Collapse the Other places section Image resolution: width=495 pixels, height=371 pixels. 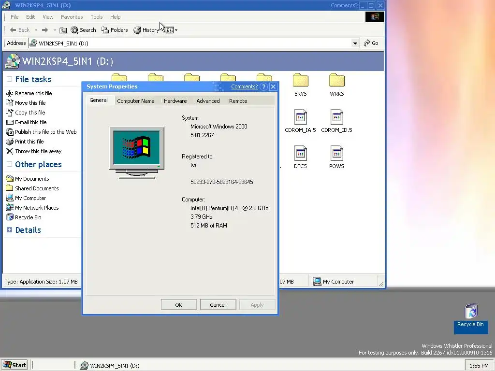(x=9, y=164)
